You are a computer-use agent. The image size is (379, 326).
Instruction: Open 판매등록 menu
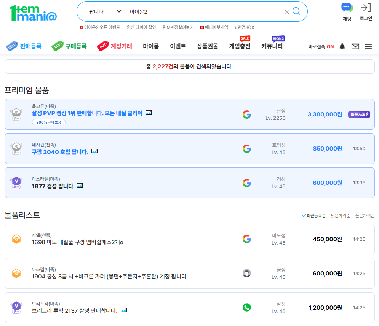pyautogui.click(x=30, y=46)
